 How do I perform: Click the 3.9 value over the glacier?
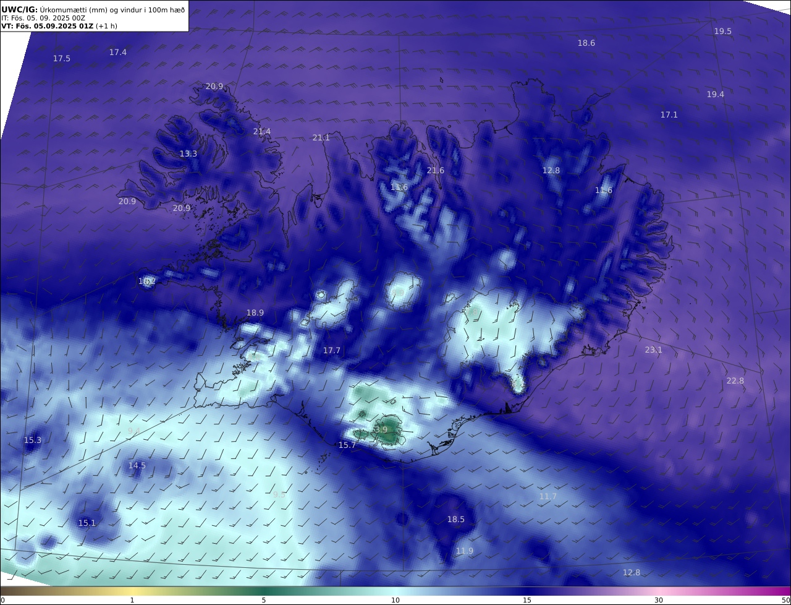(x=381, y=430)
